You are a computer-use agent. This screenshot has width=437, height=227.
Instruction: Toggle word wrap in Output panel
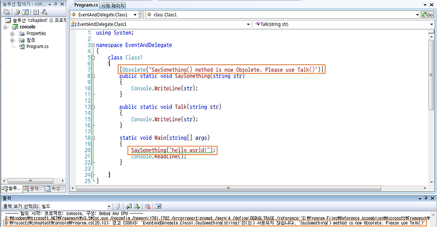pyautogui.click(x=158, y=206)
